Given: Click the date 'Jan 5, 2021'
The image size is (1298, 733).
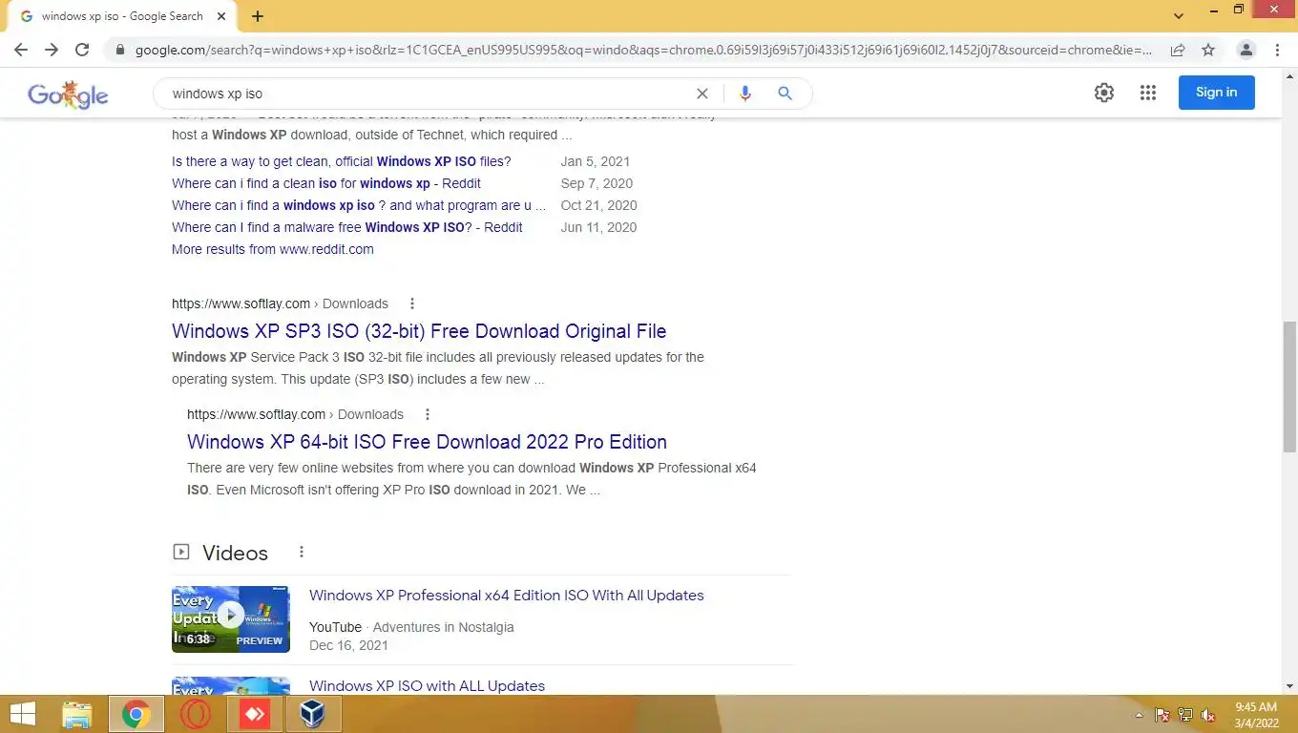Looking at the screenshot, I should [596, 161].
